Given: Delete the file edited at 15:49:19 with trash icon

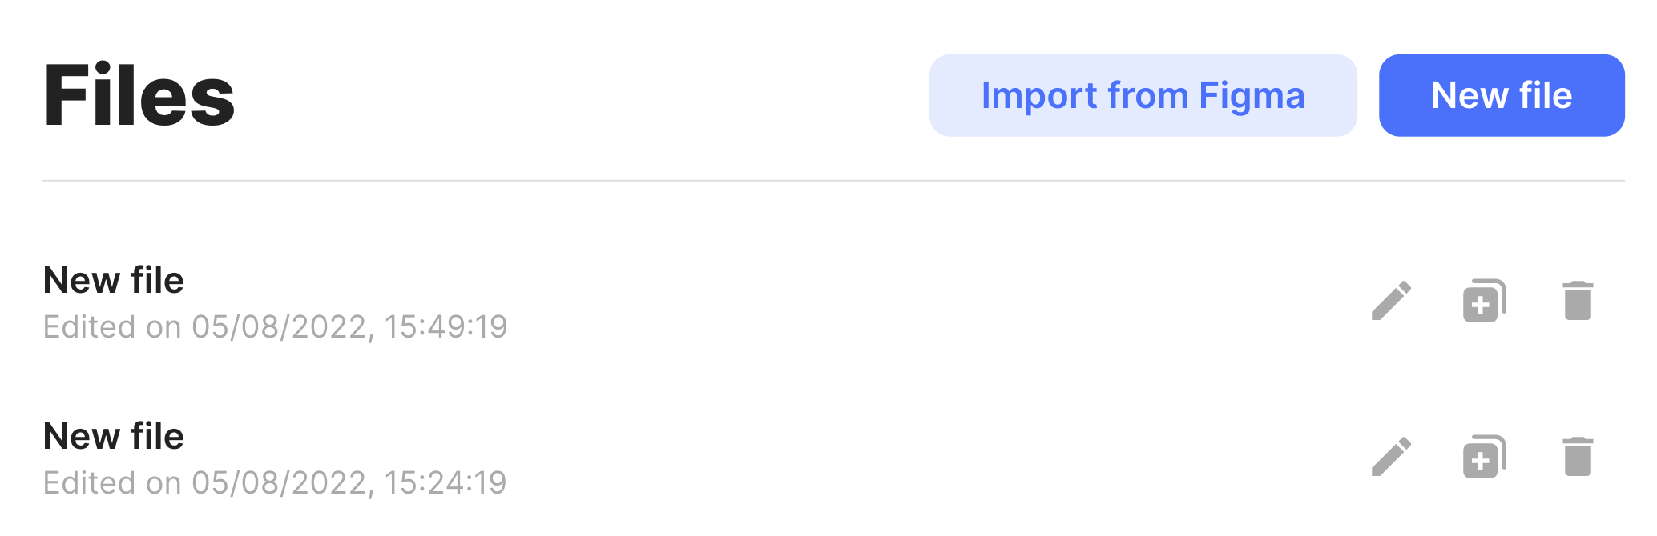Looking at the screenshot, I should tap(1578, 301).
